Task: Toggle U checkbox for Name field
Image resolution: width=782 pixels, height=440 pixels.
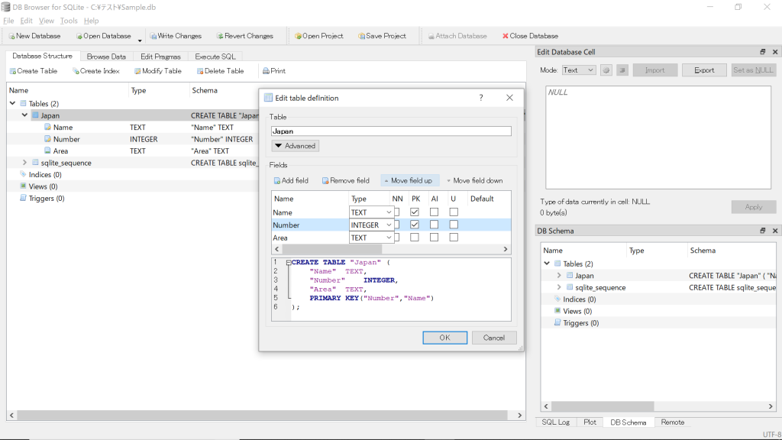Action: click(454, 212)
